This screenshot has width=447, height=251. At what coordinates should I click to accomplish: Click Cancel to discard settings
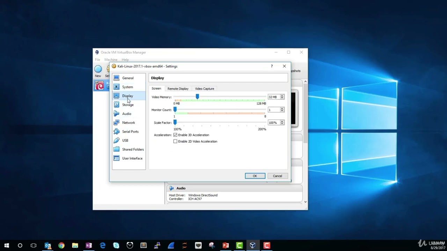[x=277, y=176]
